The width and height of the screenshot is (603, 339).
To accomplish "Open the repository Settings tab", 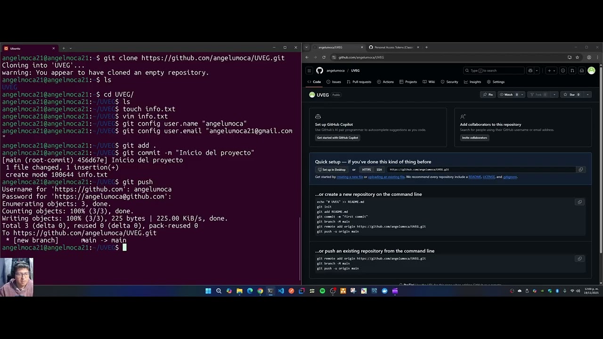I will [x=496, y=82].
